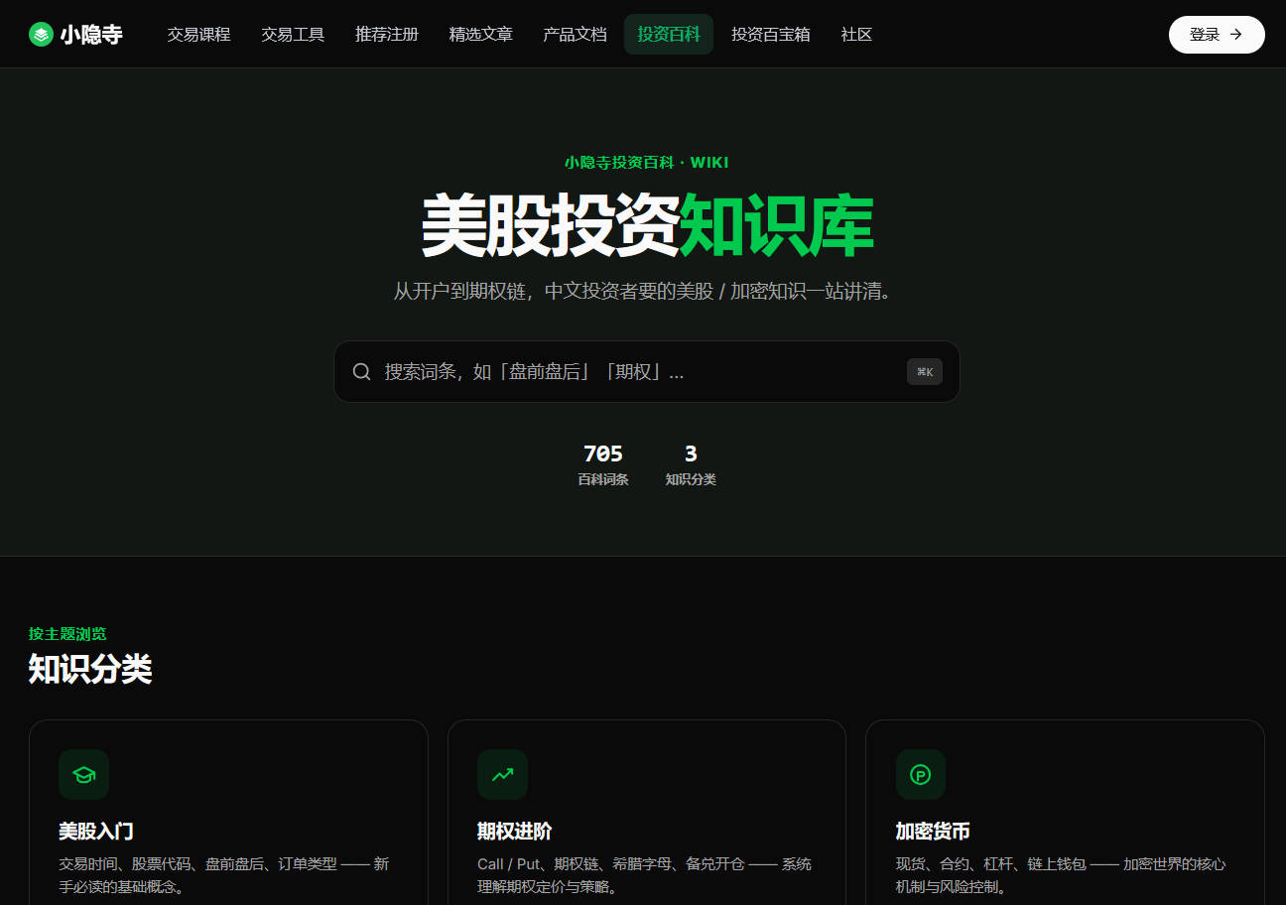Open 投资百宝箱 in navigation bar

771,35
